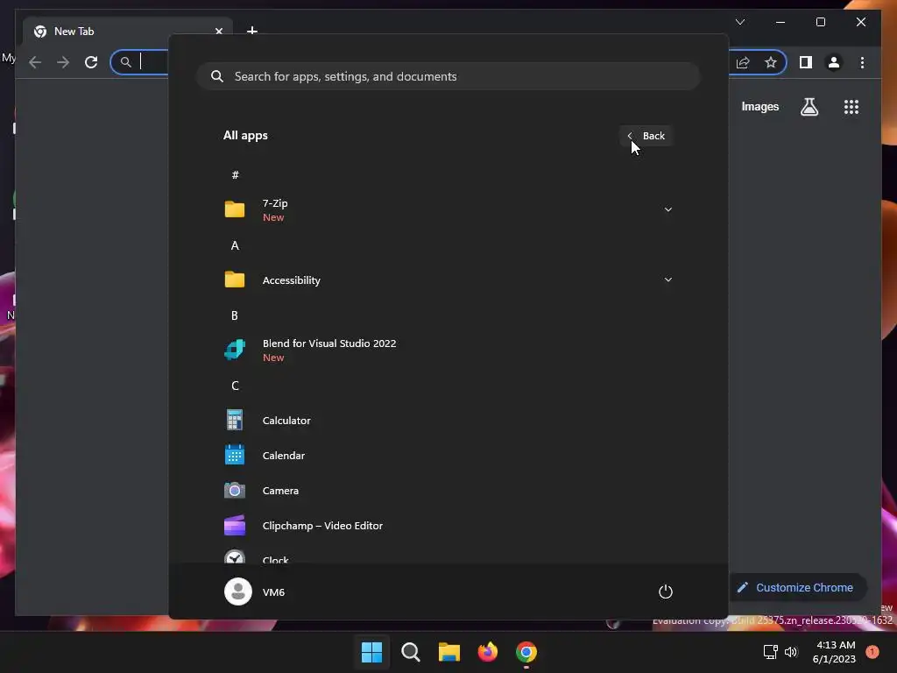Expand the 7-Zip folder chevron
The height and width of the screenshot is (673, 897).
click(x=667, y=209)
